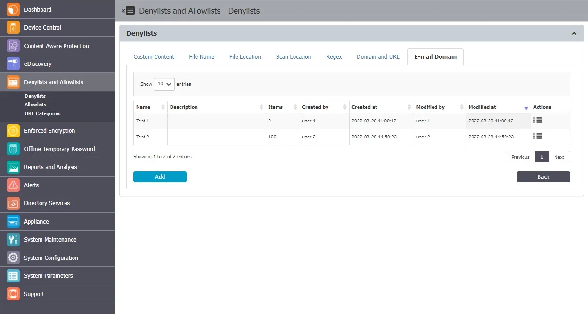This screenshot has height=314, width=588.
Task: Open System Configuration menu item
Action: 57,258
